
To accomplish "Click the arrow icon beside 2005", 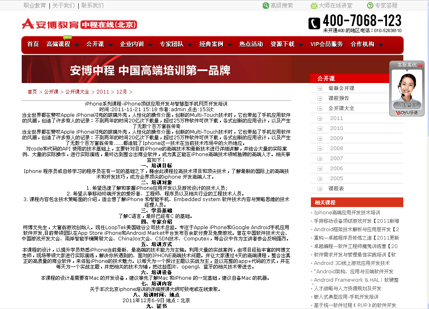I will pos(320,179).
